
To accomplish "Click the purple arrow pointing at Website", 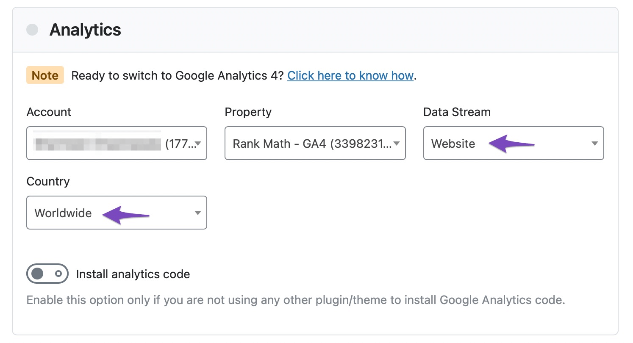I will click(x=511, y=144).
